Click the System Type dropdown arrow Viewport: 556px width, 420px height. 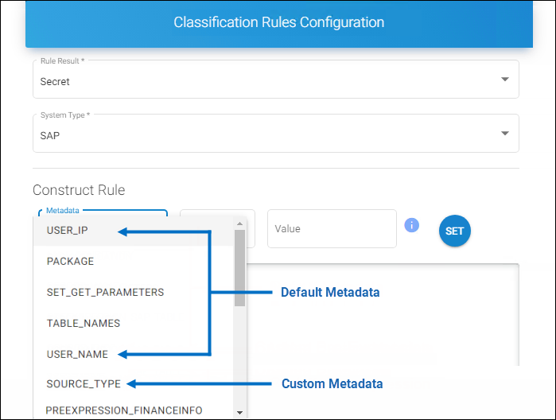(504, 134)
